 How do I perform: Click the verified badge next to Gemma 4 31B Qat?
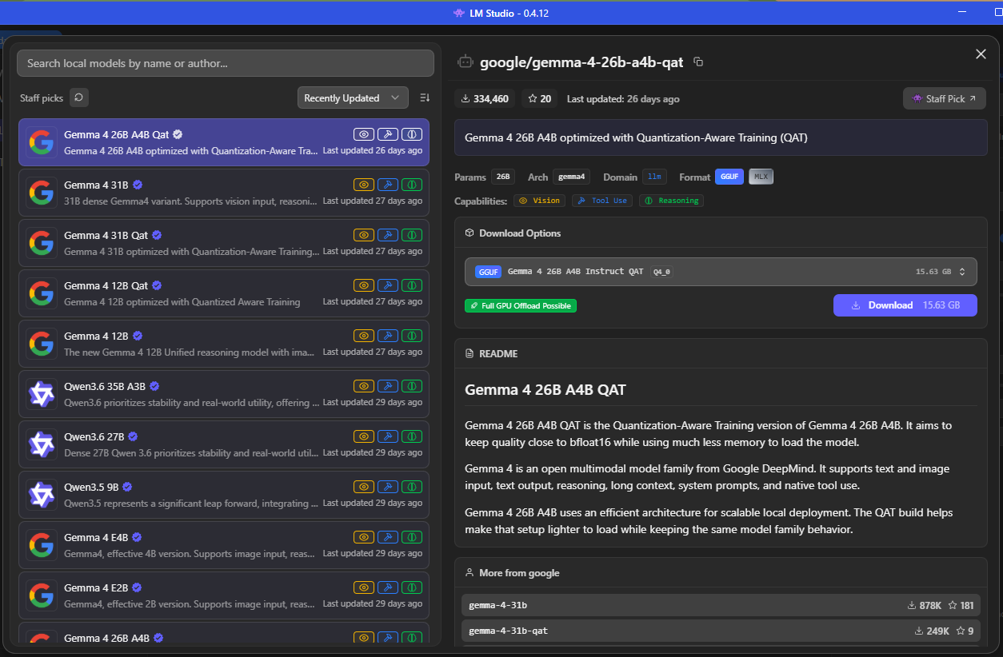point(158,235)
